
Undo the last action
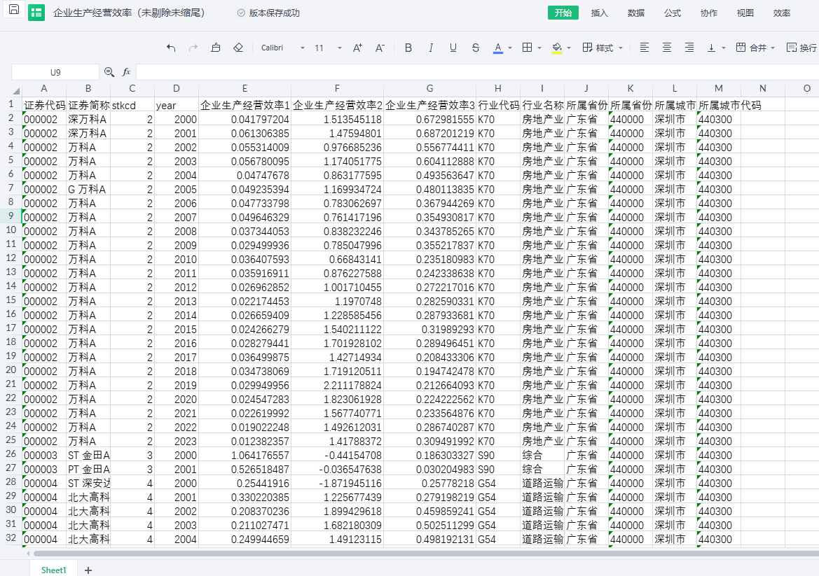coord(171,48)
